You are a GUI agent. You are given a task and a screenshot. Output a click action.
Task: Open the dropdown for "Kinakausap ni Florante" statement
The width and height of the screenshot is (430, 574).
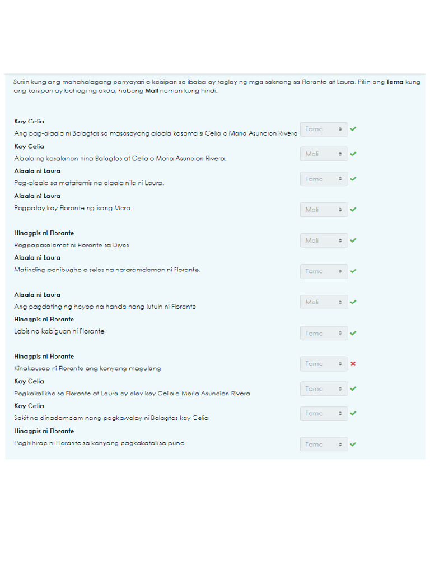(x=324, y=364)
